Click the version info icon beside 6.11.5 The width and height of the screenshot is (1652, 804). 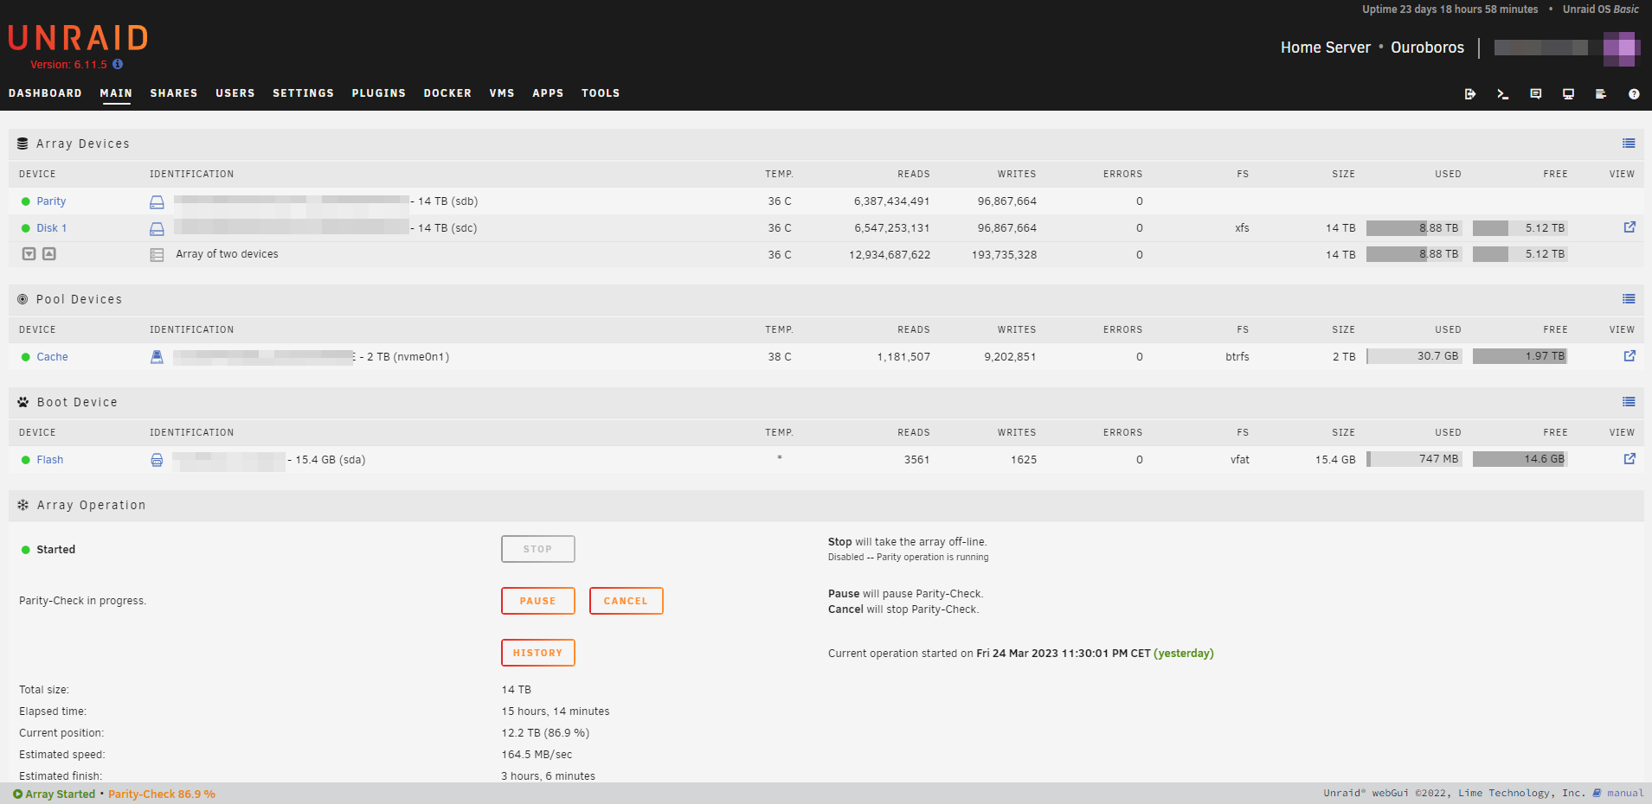[118, 64]
